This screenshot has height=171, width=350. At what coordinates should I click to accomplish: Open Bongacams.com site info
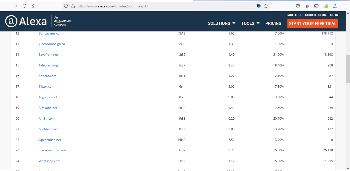pos(51,33)
